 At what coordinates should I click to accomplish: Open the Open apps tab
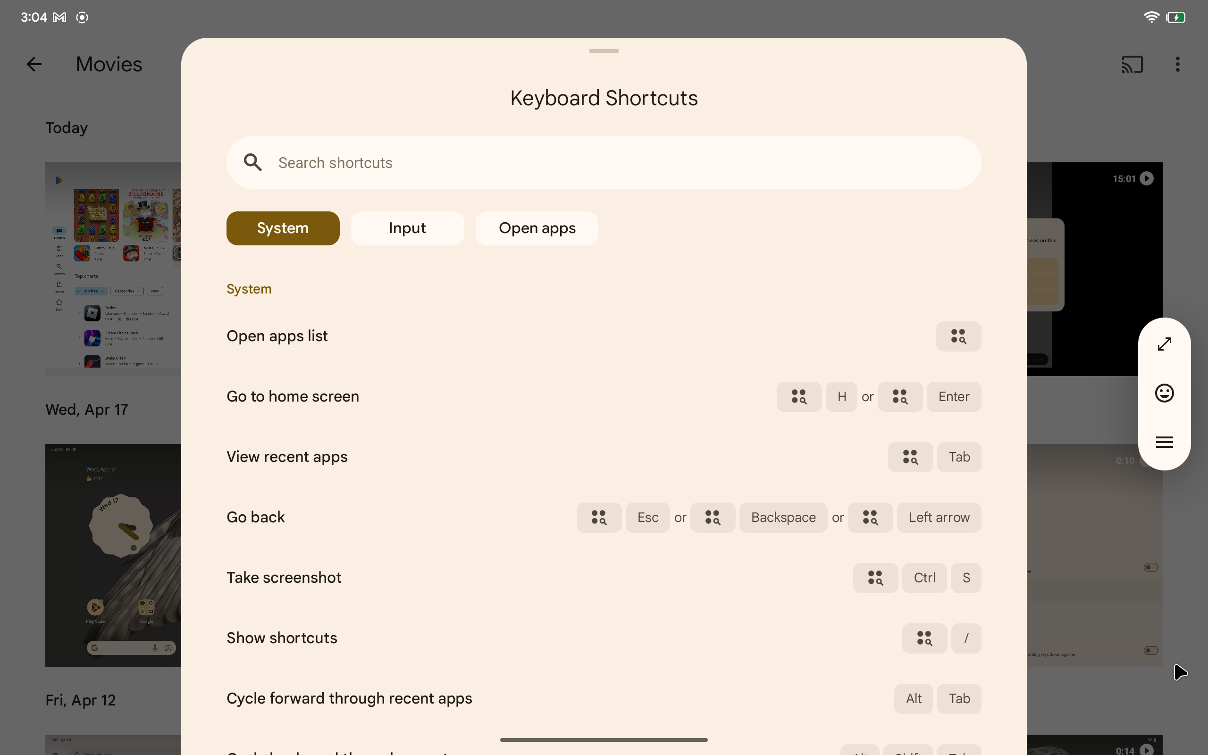pyautogui.click(x=537, y=228)
